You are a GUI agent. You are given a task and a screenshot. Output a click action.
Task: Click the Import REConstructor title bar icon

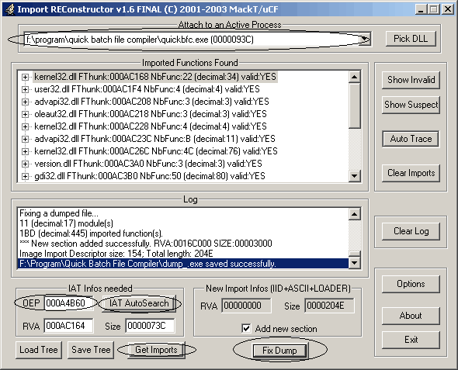pos(10,9)
